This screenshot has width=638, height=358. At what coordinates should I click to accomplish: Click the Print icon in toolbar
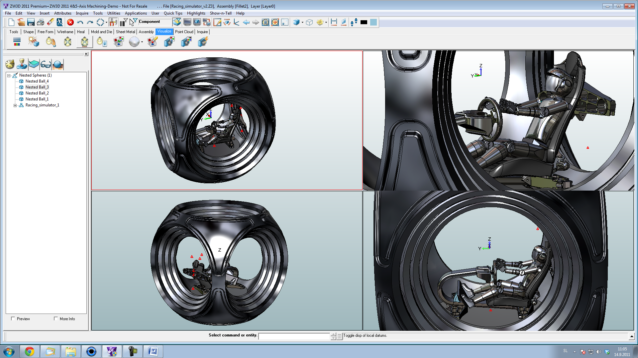click(41, 22)
